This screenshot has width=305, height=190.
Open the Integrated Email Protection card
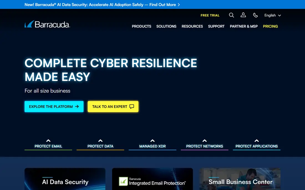[152, 179]
